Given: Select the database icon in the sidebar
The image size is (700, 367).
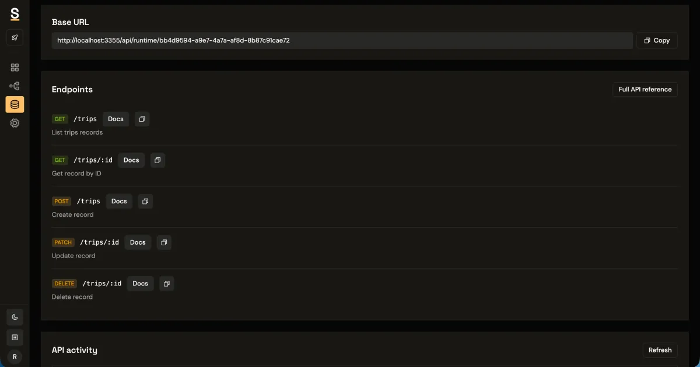Looking at the screenshot, I should pos(15,104).
